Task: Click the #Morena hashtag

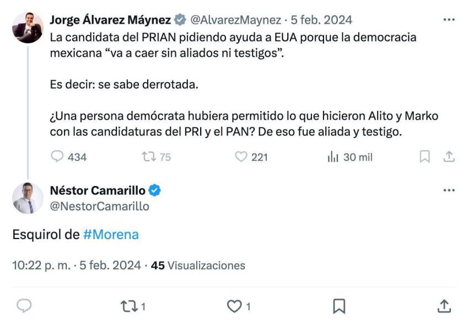Action: click(x=111, y=235)
